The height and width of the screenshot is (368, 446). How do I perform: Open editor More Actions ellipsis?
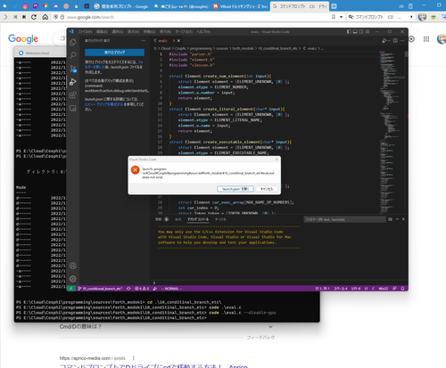coord(402,41)
